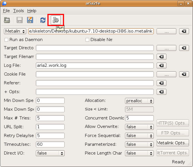Viewport: 193px width, 167px height.
Task: Close the aria2fe window
Action: pyautogui.click(x=188, y=3)
